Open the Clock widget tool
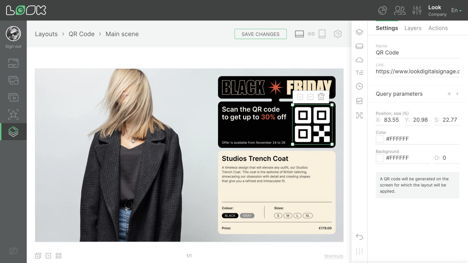468x263 pixels. tap(359, 87)
